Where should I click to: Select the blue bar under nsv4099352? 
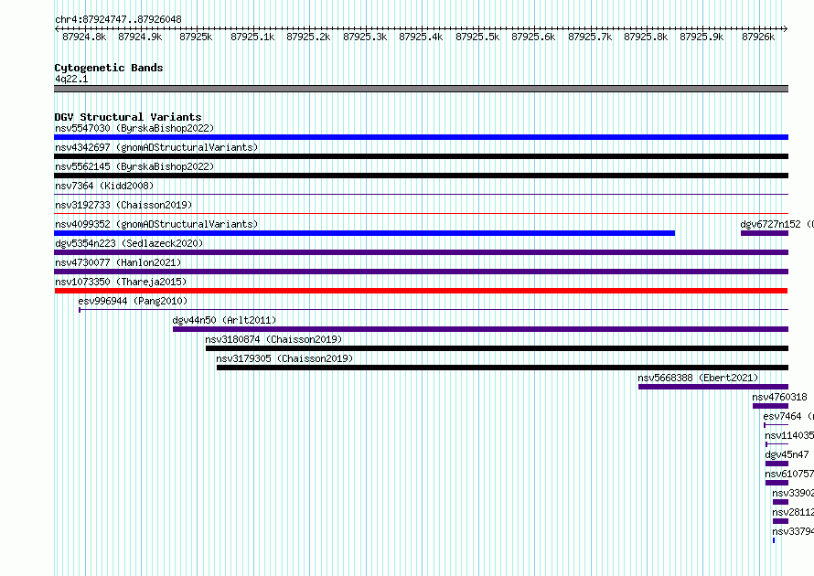click(364, 233)
